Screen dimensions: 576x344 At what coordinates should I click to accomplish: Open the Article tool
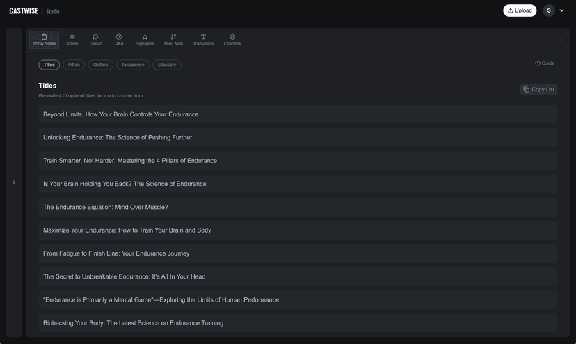pos(72,40)
